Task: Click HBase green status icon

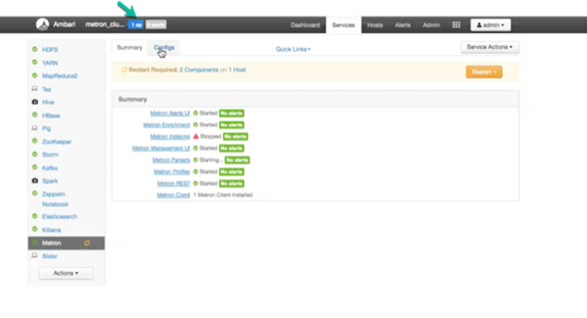Action: coord(35,115)
